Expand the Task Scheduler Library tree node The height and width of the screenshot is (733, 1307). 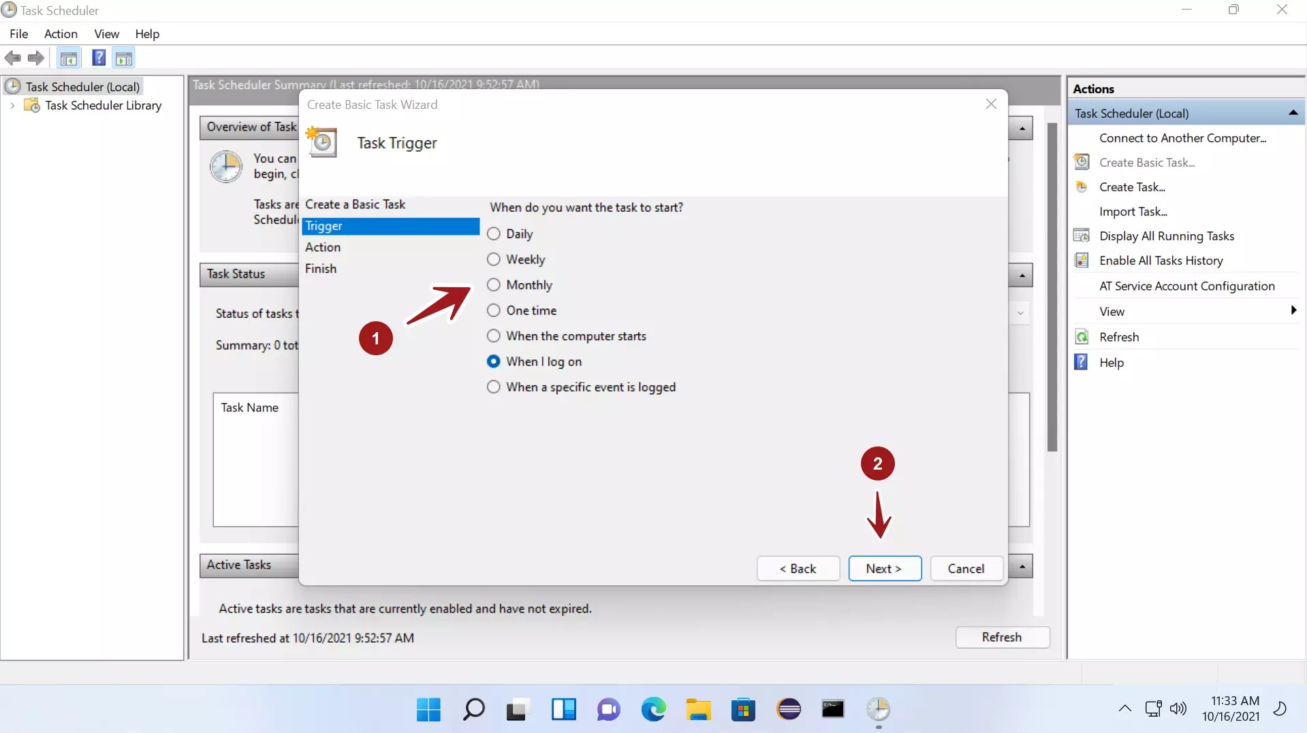pyautogui.click(x=12, y=105)
